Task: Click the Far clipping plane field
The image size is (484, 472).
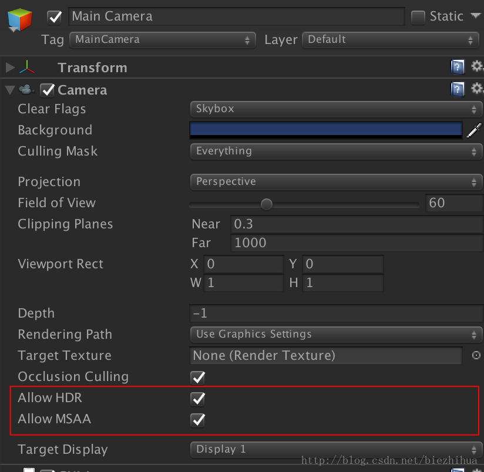Action: pyautogui.click(x=357, y=243)
